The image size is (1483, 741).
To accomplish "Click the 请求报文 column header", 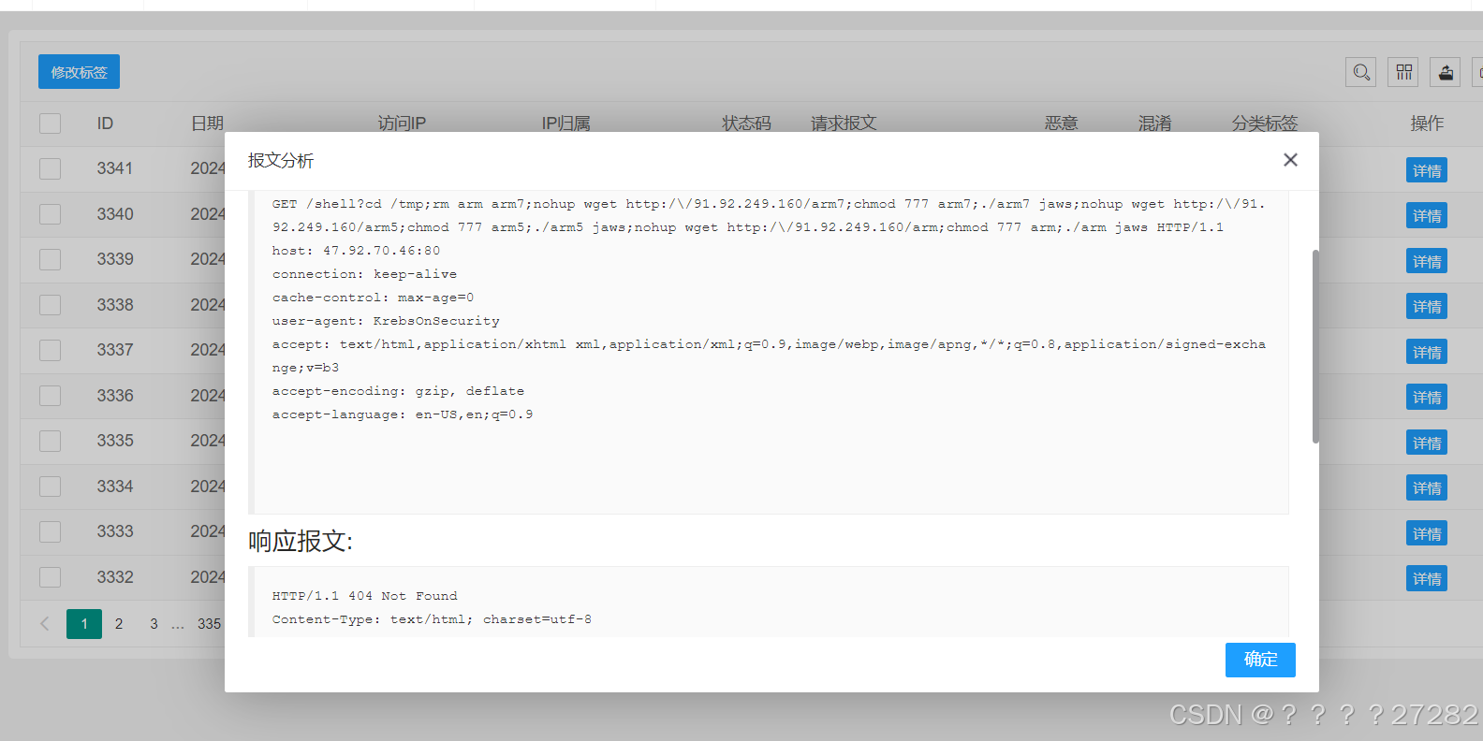I will click(844, 123).
